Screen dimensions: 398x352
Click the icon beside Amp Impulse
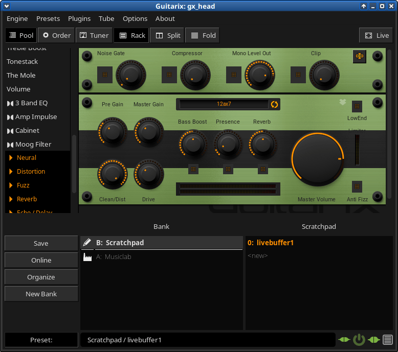(x=10, y=117)
